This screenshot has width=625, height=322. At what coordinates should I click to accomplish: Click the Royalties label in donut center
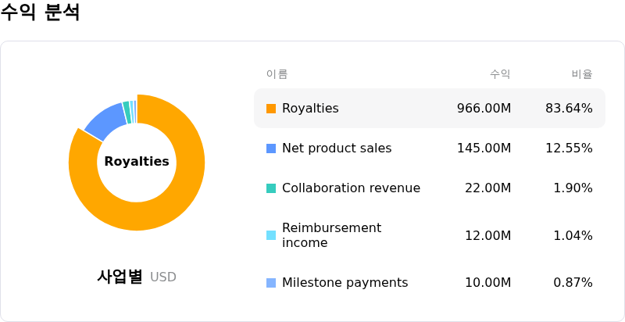coord(137,162)
